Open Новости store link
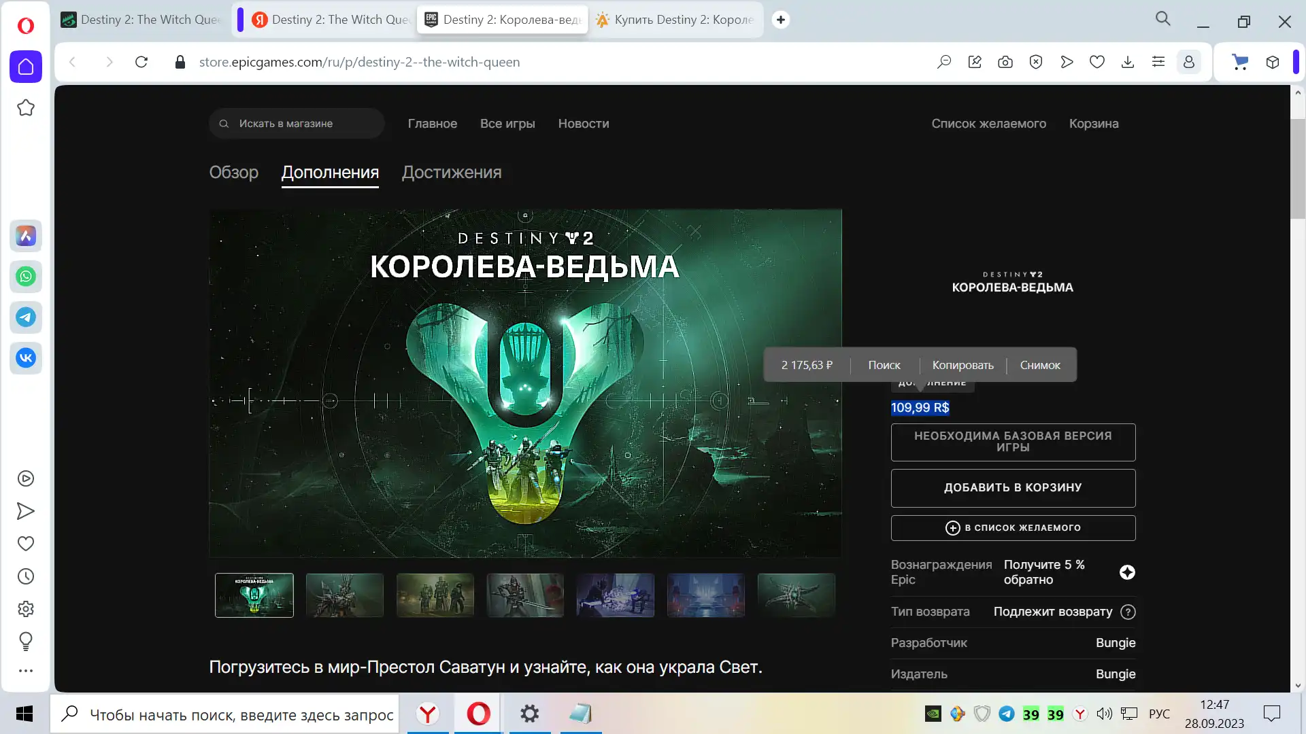The height and width of the screenshot is (734, 1306). click(584, 124)
